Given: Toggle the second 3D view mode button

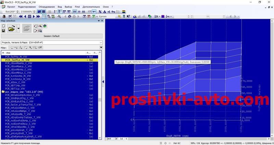Looking at the screenshot, I should (x=44, y=12).
